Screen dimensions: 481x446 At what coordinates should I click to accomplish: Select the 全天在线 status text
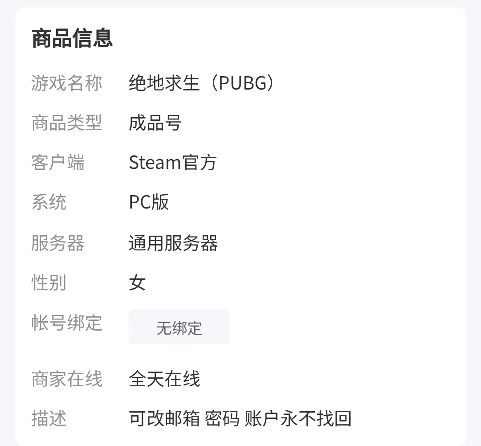(164, 379)
